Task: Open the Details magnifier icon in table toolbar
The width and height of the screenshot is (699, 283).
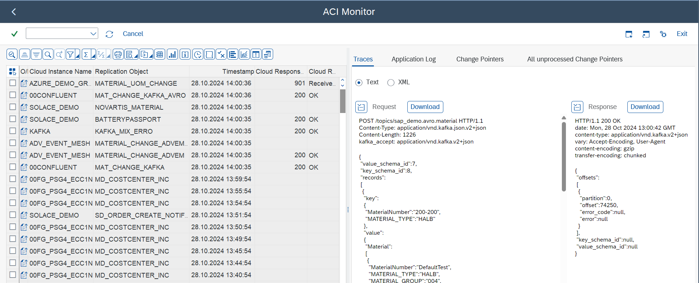Action: pyautogui.click(x=12, y=54)
